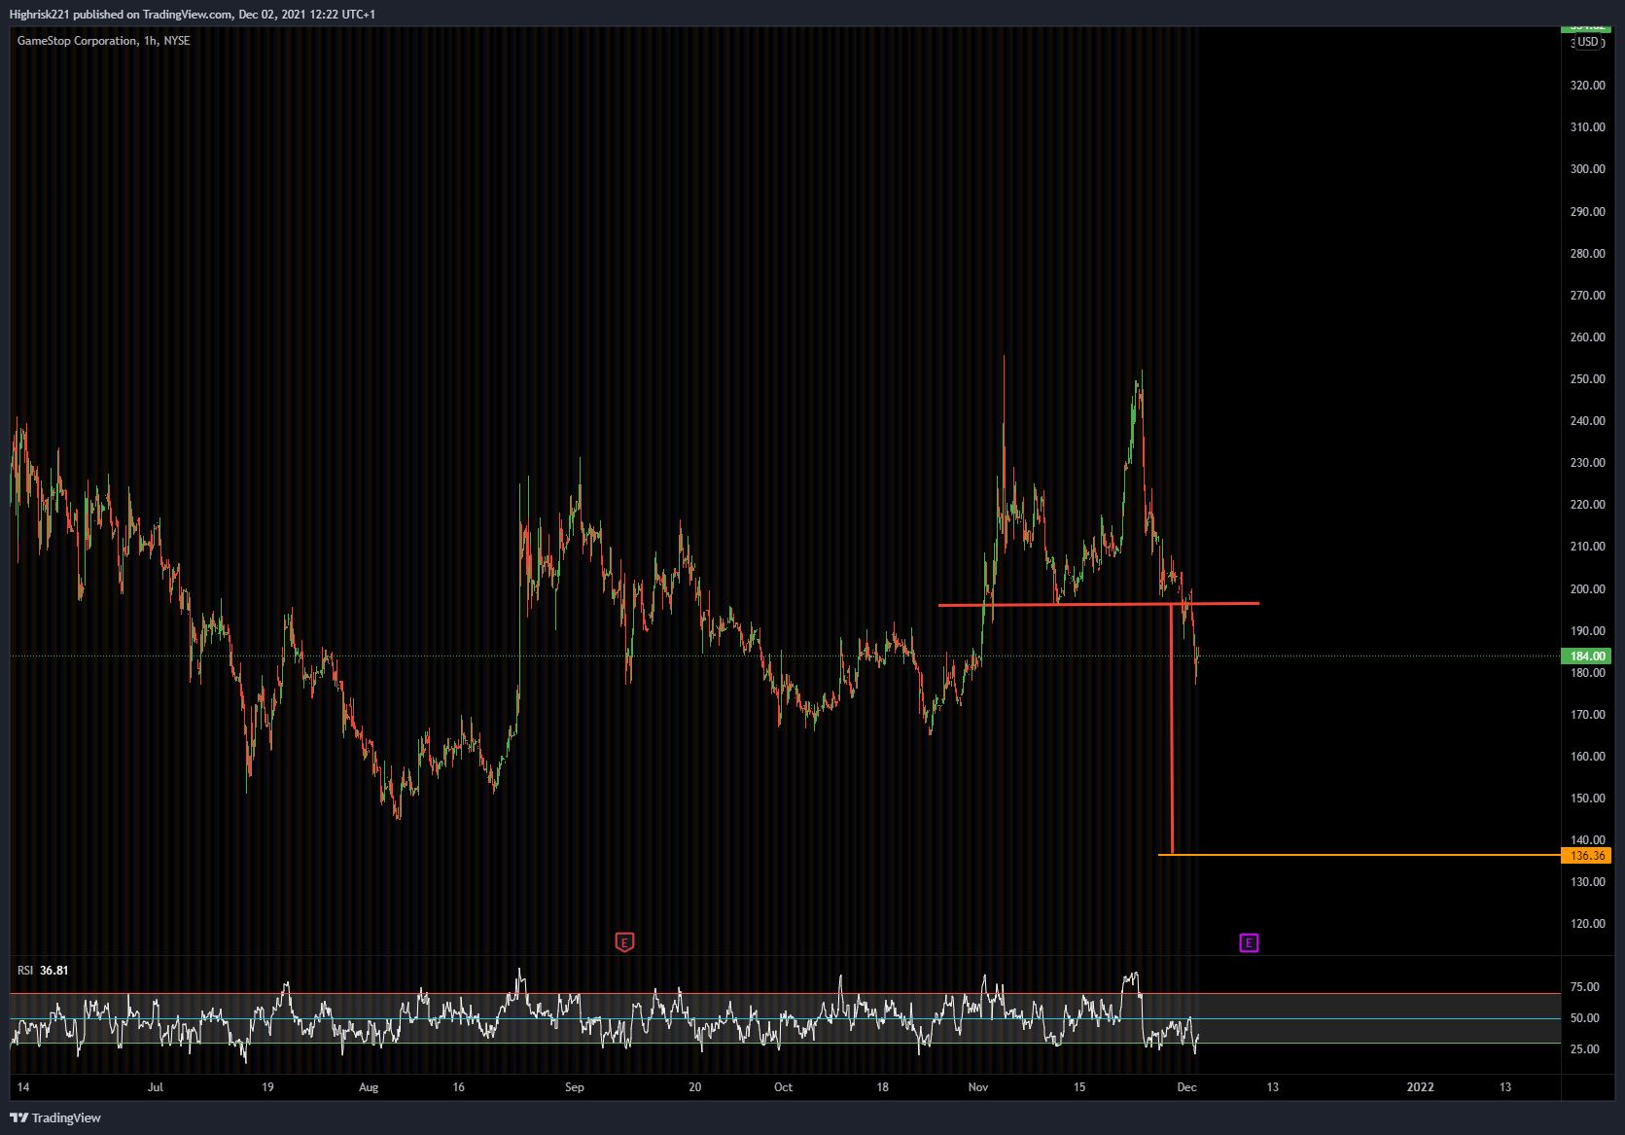Viewport: 1625px width, 1135px height.
Task: Click the orange target price label 136.36
Action: click(1587, 856)
